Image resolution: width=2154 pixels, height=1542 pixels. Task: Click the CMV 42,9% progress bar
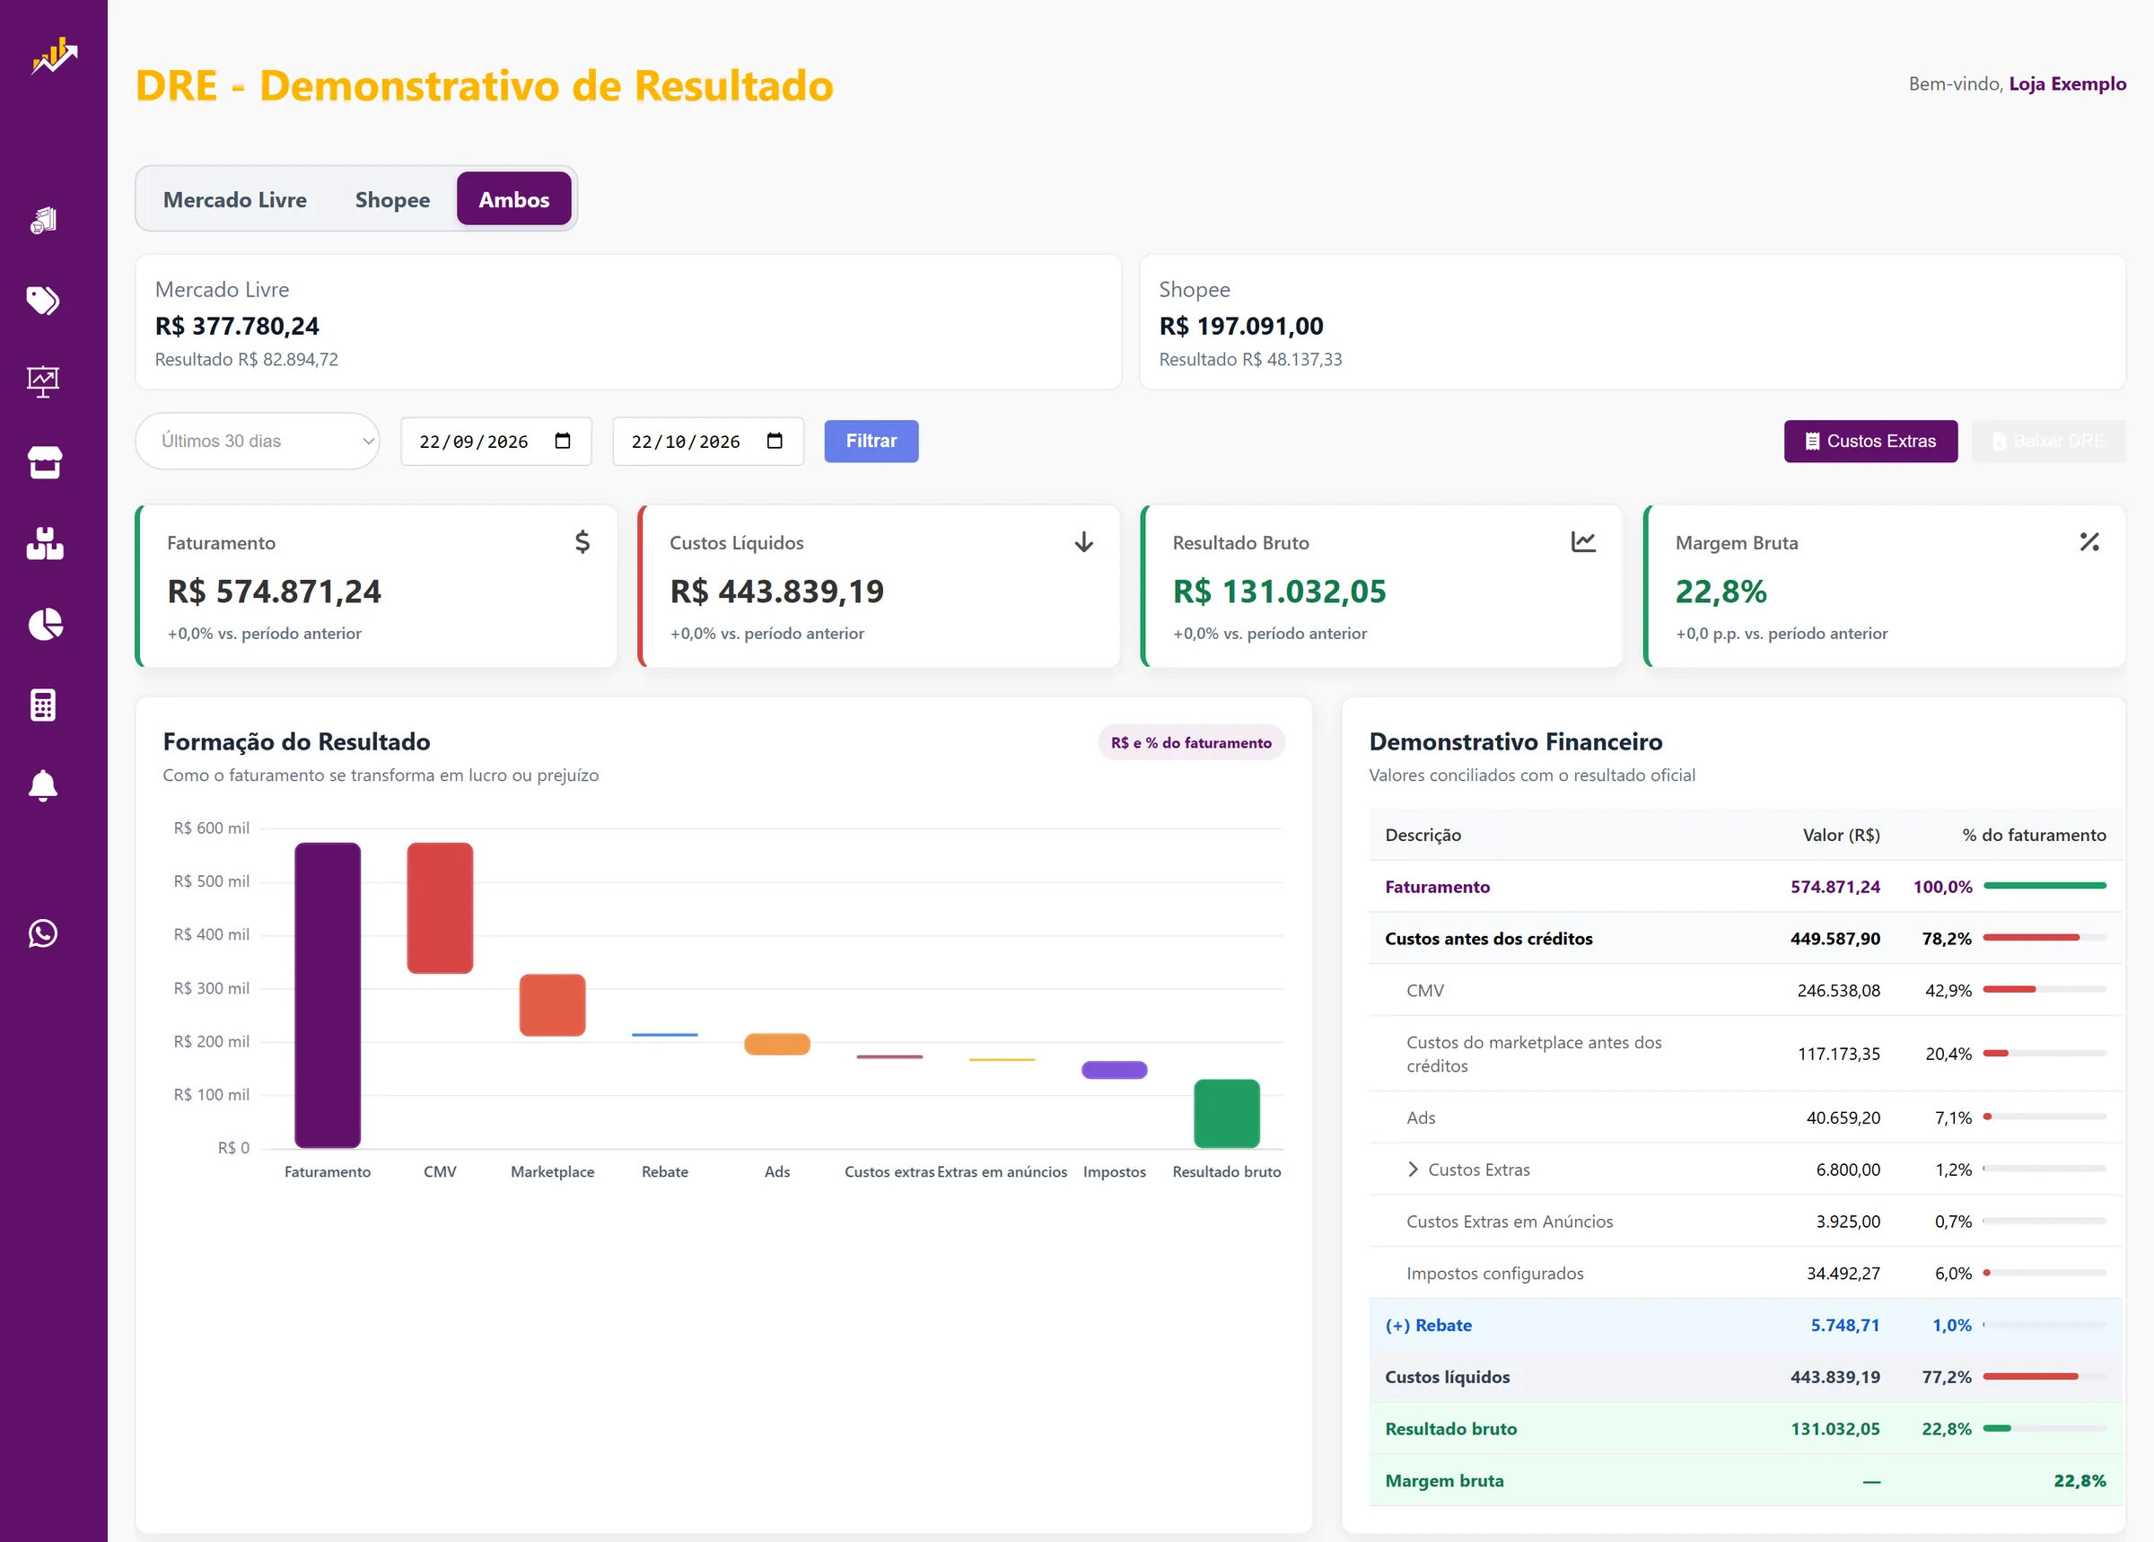pyautogui.click(x=2045, y=989)
